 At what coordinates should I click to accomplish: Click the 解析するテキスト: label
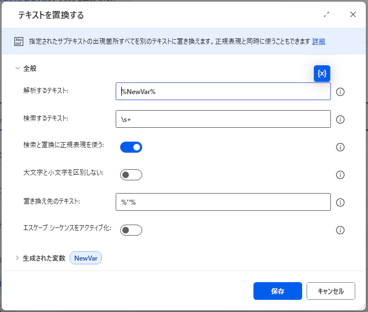(x=45, y=90)
